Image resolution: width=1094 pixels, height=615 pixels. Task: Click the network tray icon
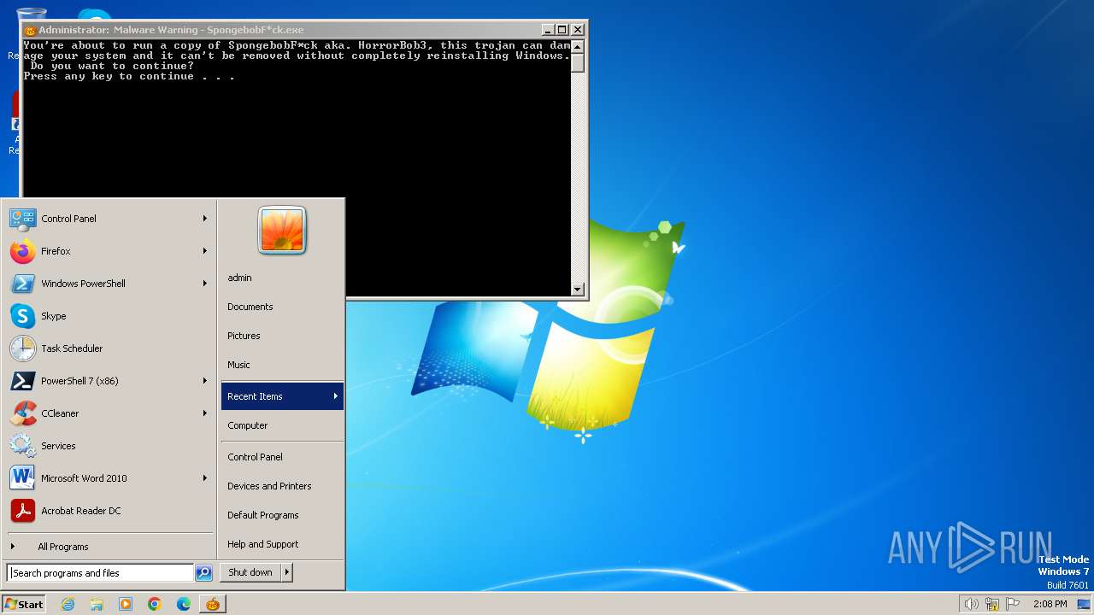pos(992,604)
